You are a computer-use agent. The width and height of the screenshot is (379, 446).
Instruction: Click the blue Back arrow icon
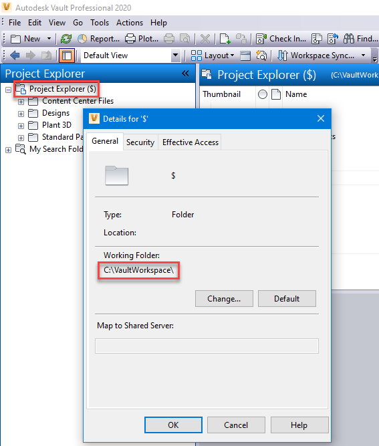click(15, 55)
